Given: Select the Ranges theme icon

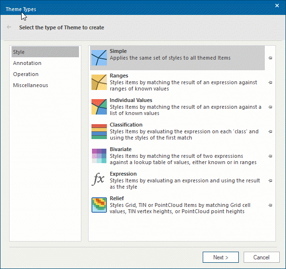Looking at the screenshot, I should pos(99,82).
